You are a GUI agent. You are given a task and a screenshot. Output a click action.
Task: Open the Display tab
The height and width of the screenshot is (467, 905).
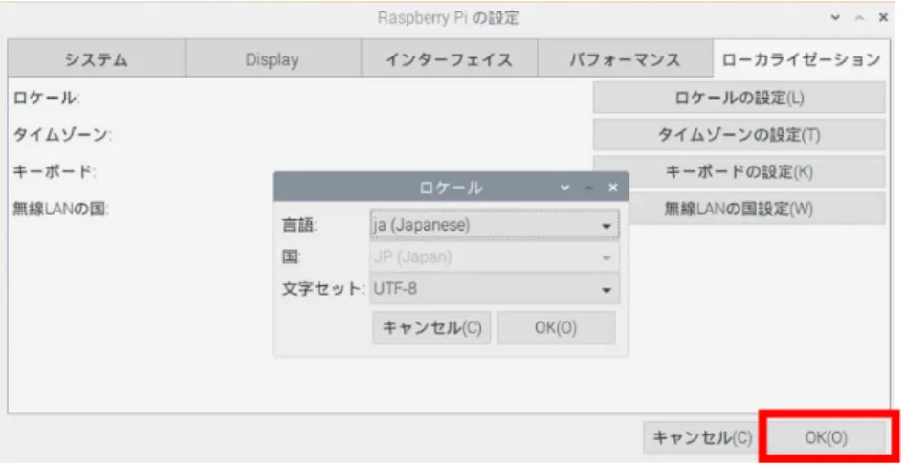(273, 59)
